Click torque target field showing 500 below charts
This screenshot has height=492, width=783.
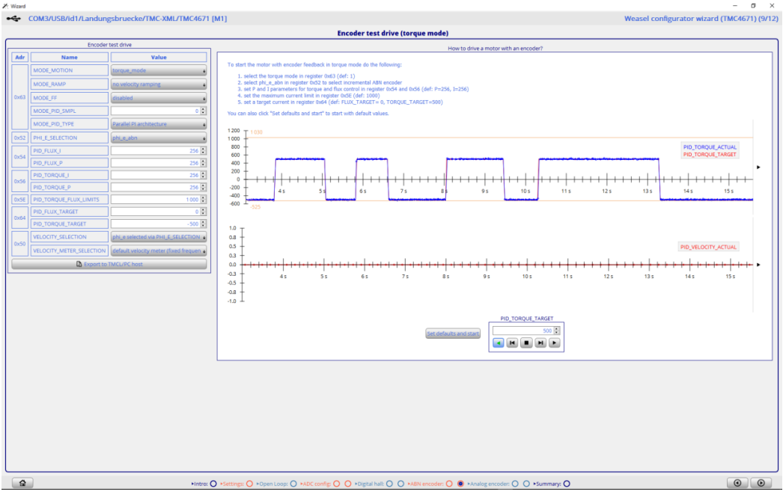522,330
